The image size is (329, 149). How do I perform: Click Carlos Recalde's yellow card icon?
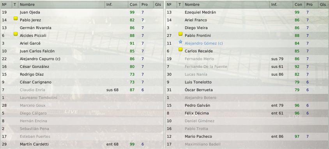coord(180,49)
